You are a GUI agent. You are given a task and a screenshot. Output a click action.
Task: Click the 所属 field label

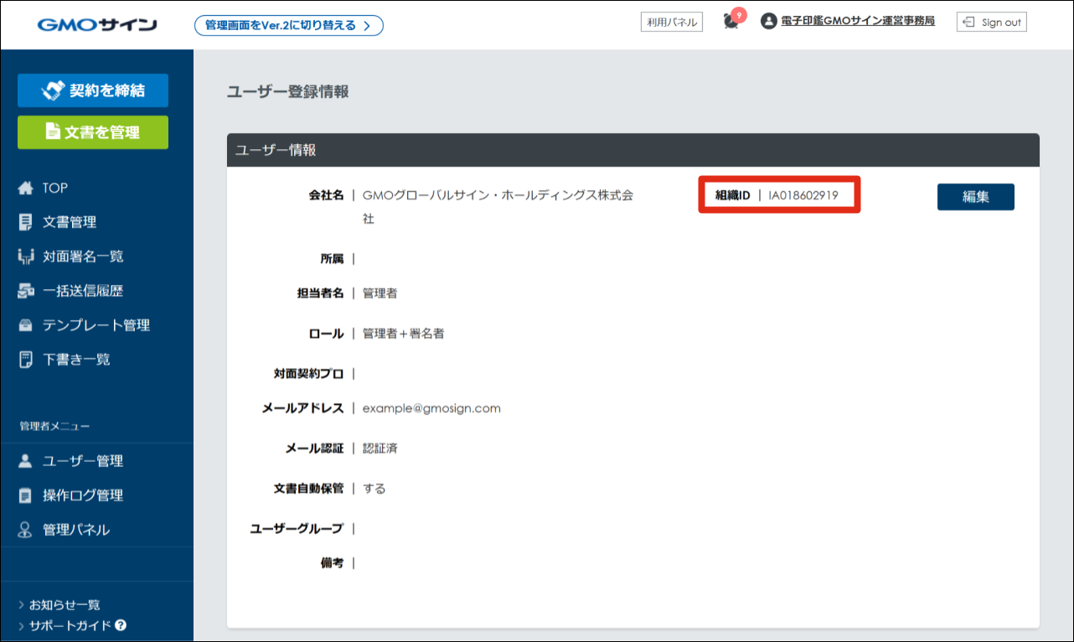[x=333, y=259]
